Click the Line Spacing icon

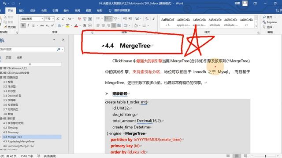[x=126, y=25]
